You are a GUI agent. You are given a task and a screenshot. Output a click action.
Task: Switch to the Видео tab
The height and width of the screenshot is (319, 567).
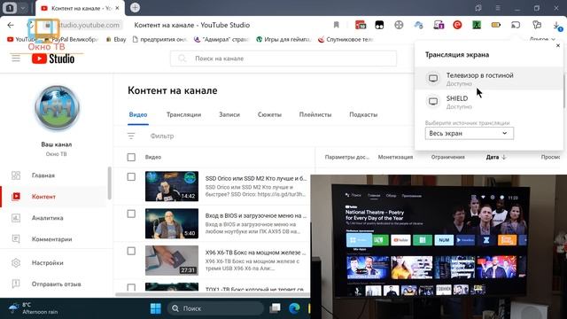click(138, 114)
